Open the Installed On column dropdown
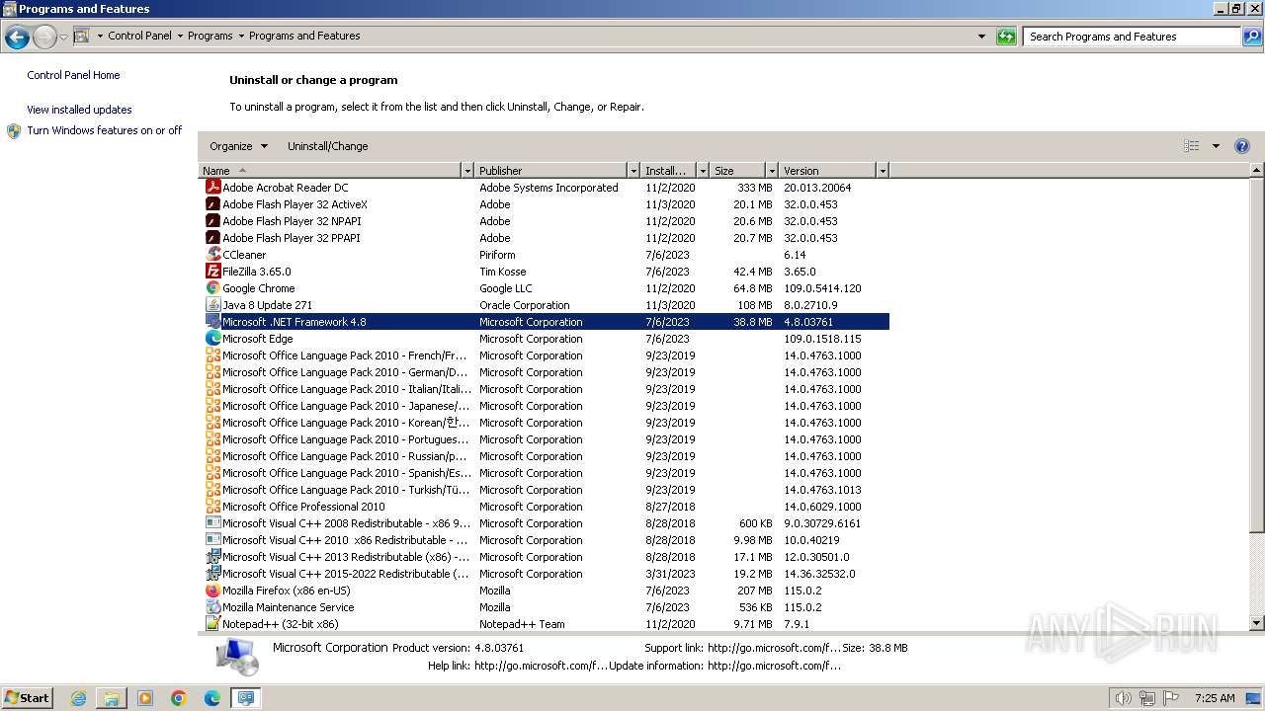 [703, 171]
